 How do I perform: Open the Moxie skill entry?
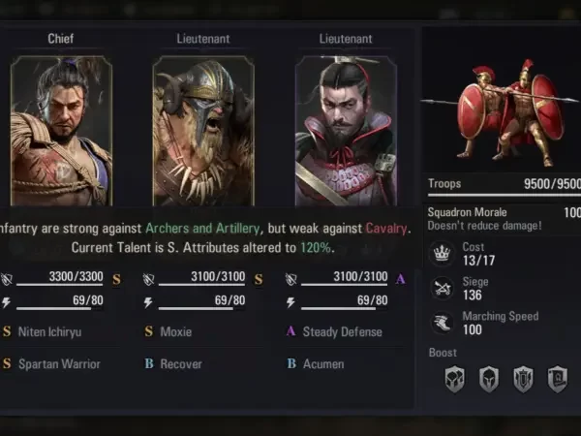point(175,331)
